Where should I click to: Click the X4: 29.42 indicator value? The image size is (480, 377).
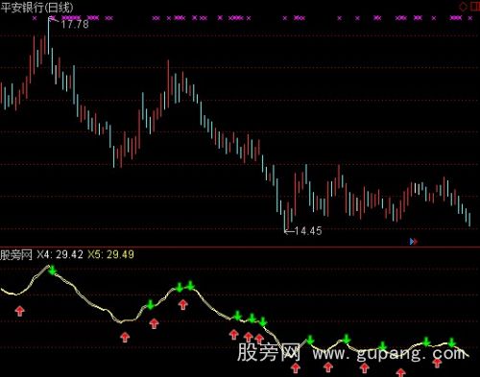point(60,254)
